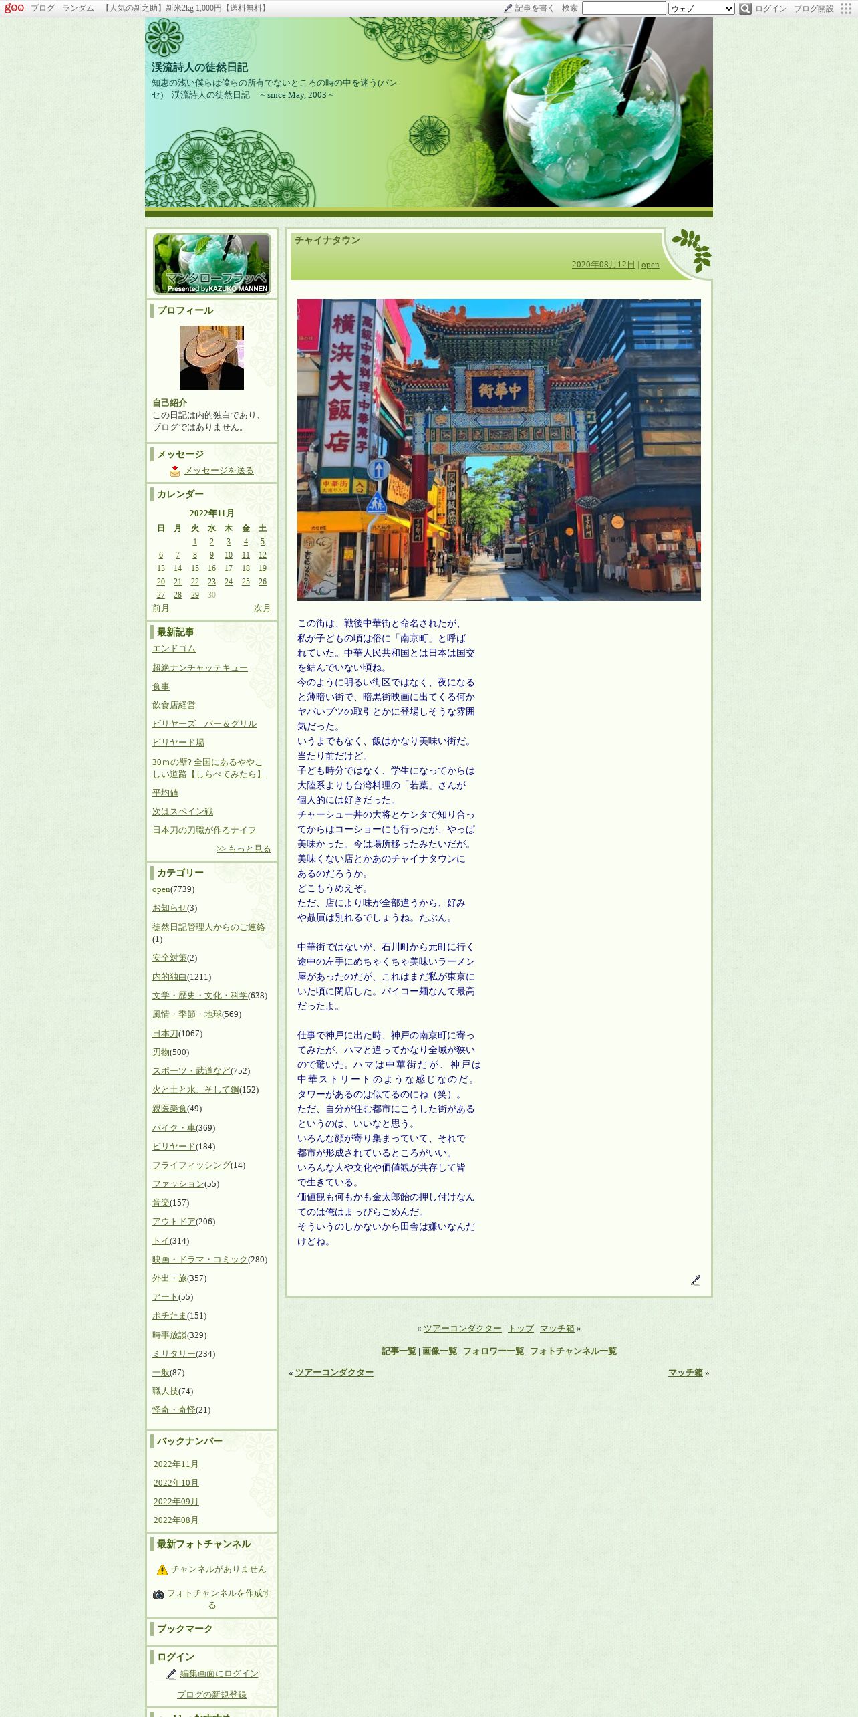This screenshot has height=1717, width=858.
Task: Open 日本刀の刀職が作るナイフ article
Action: point(204,830)
